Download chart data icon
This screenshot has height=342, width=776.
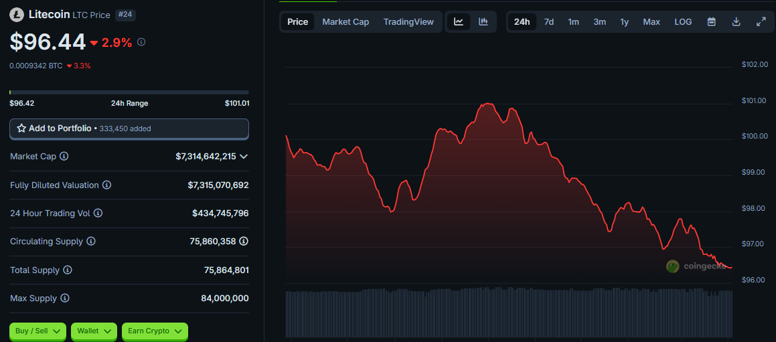pyautogui.click(x=736, y=22)
